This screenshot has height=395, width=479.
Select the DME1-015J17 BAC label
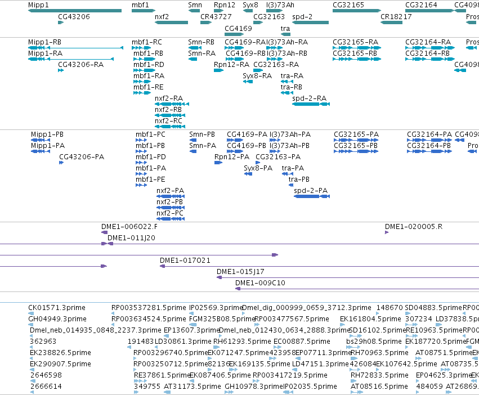(240, 272)
